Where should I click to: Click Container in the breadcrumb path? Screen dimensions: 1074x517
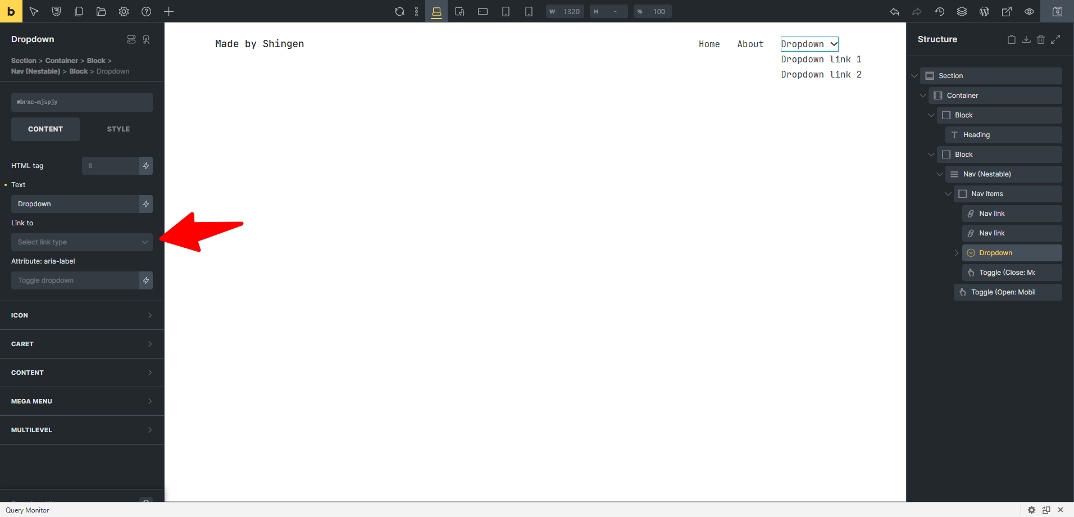(x=61, y=61)
